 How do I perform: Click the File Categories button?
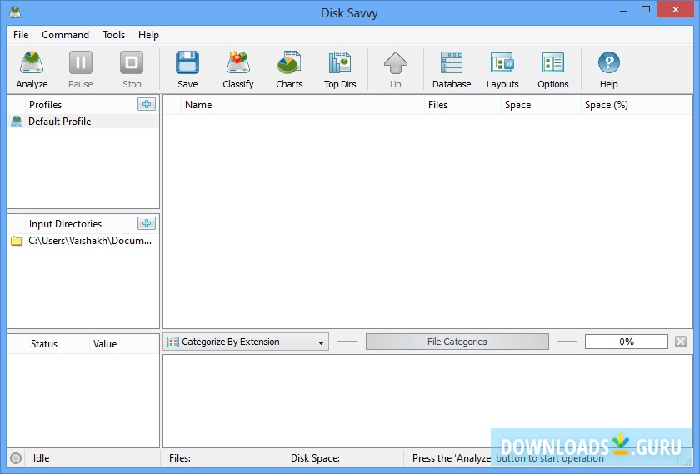pyautogui.click(x=457, y=342)
